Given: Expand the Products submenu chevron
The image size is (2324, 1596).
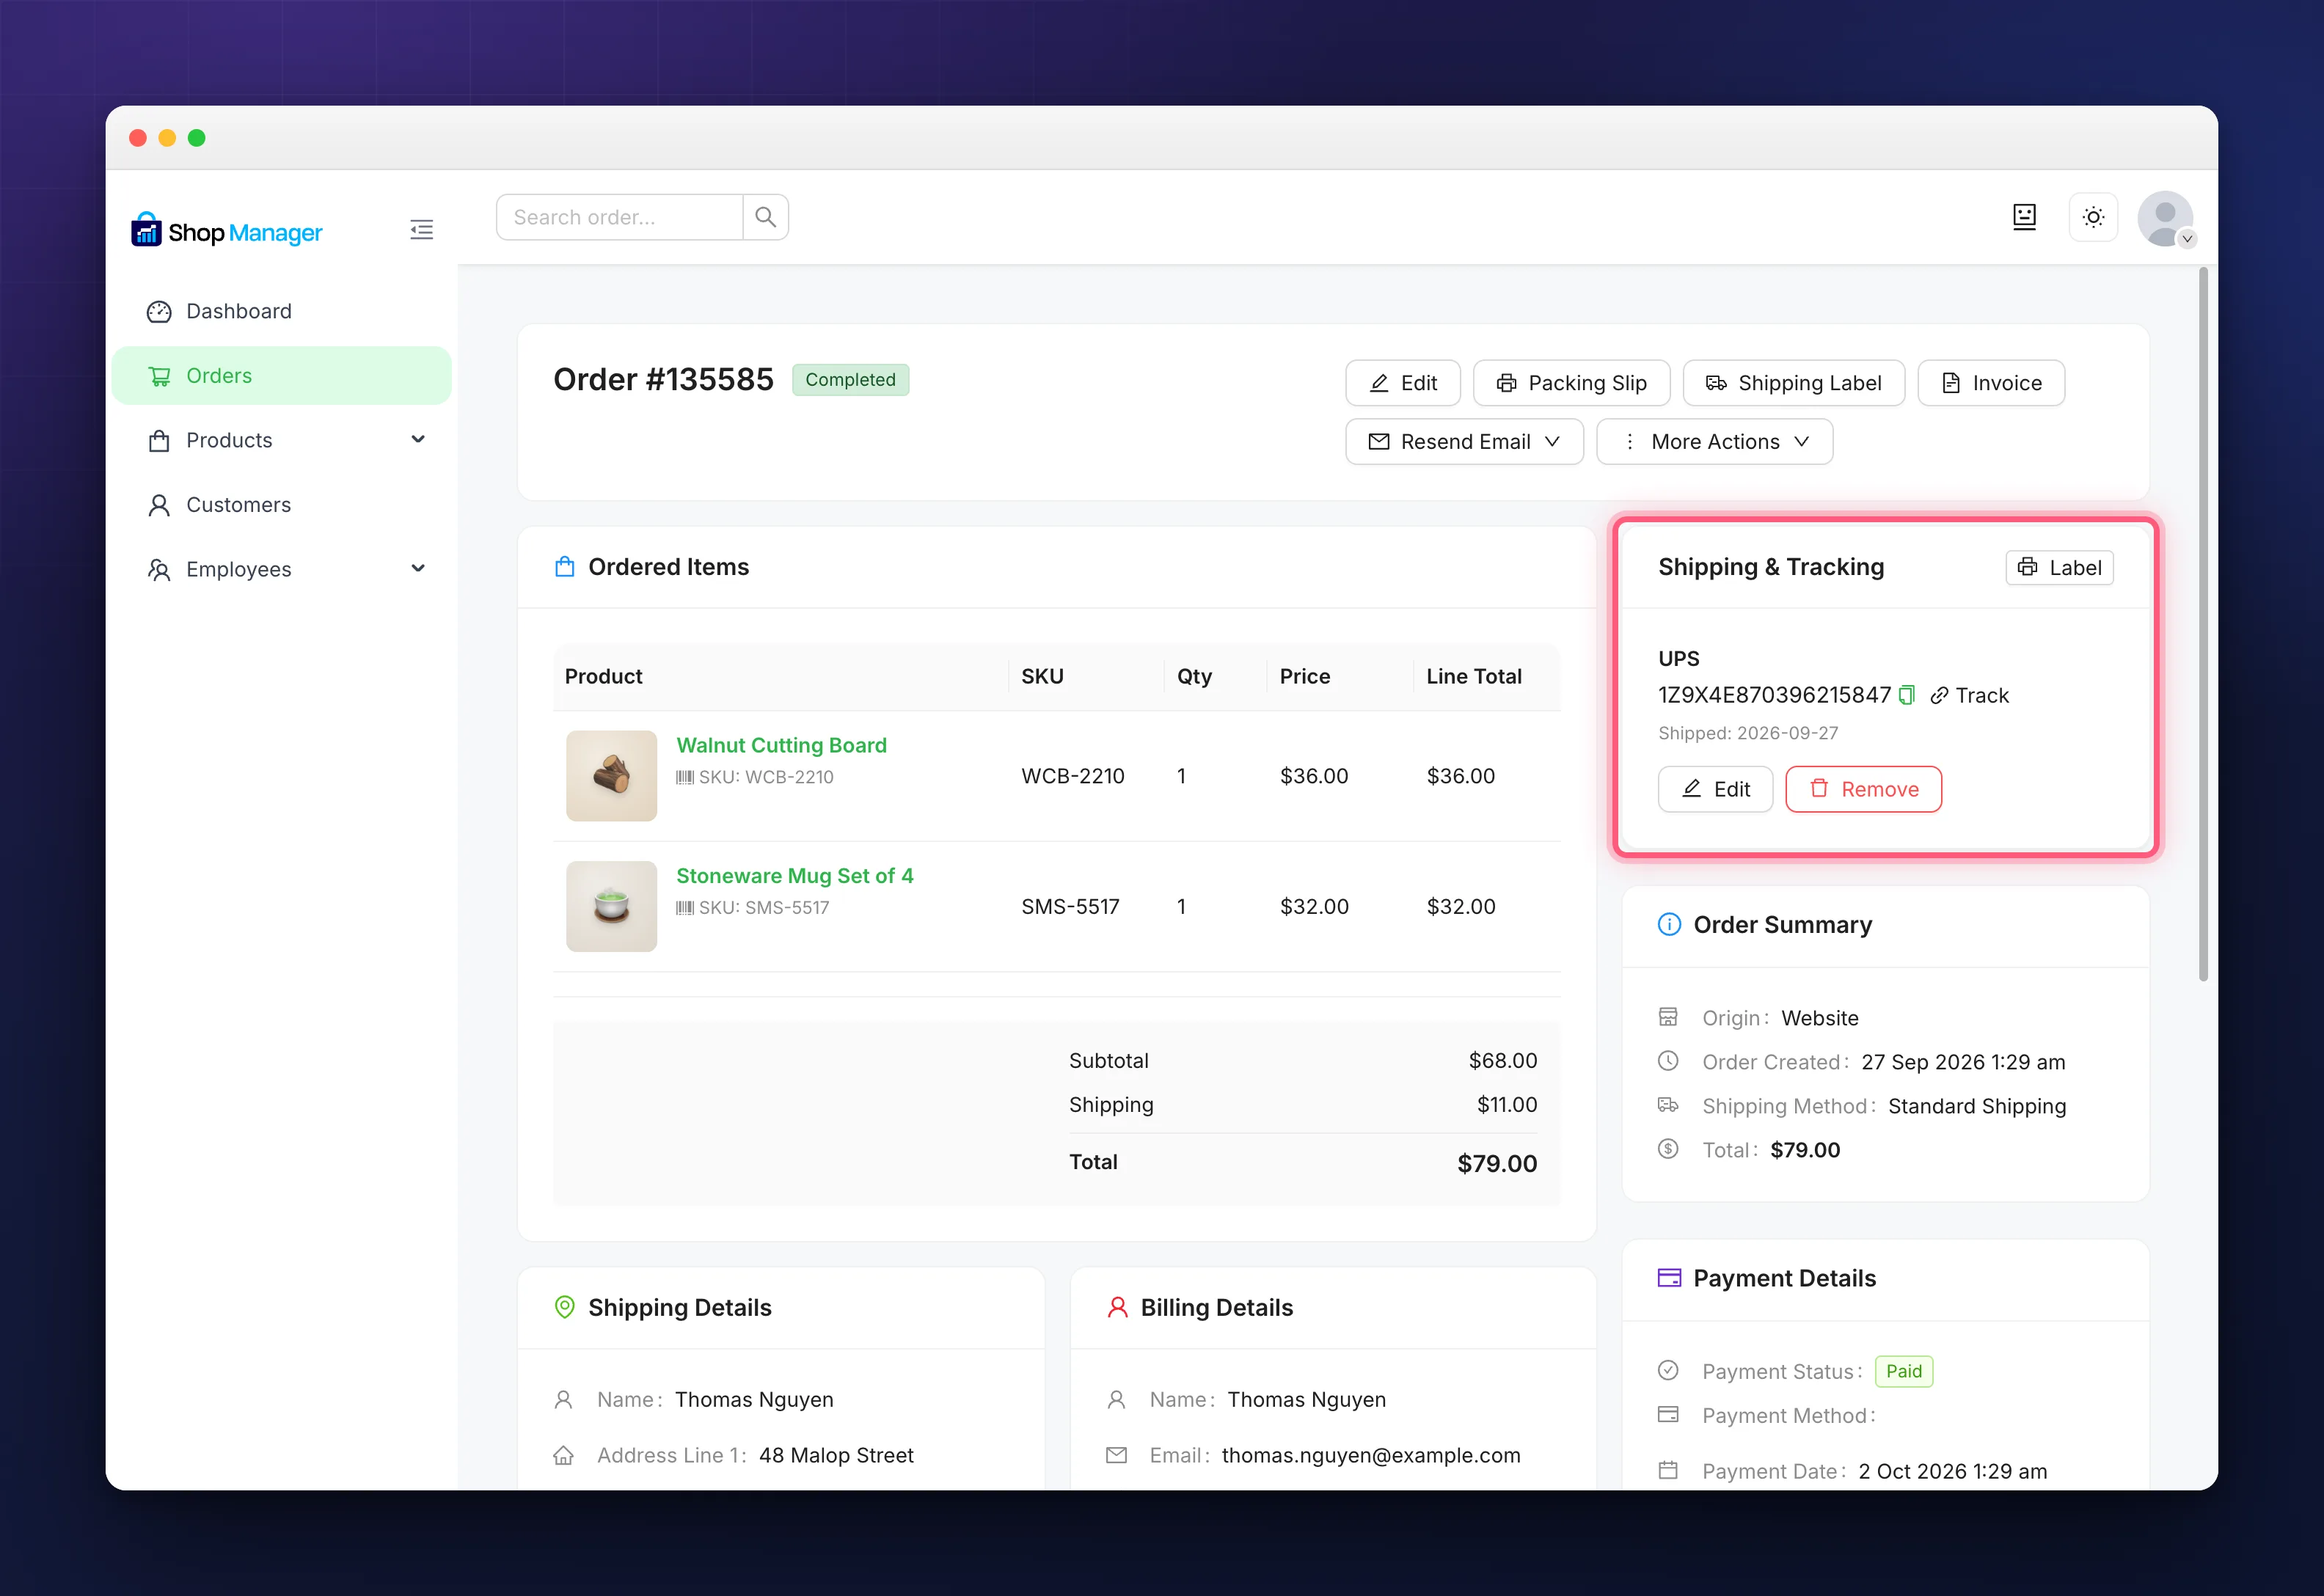Looking at the screenshot, I should click(x=418, y=440).
